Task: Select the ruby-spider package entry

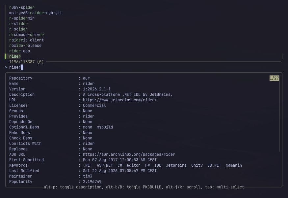Action: [x=22, y=7]
